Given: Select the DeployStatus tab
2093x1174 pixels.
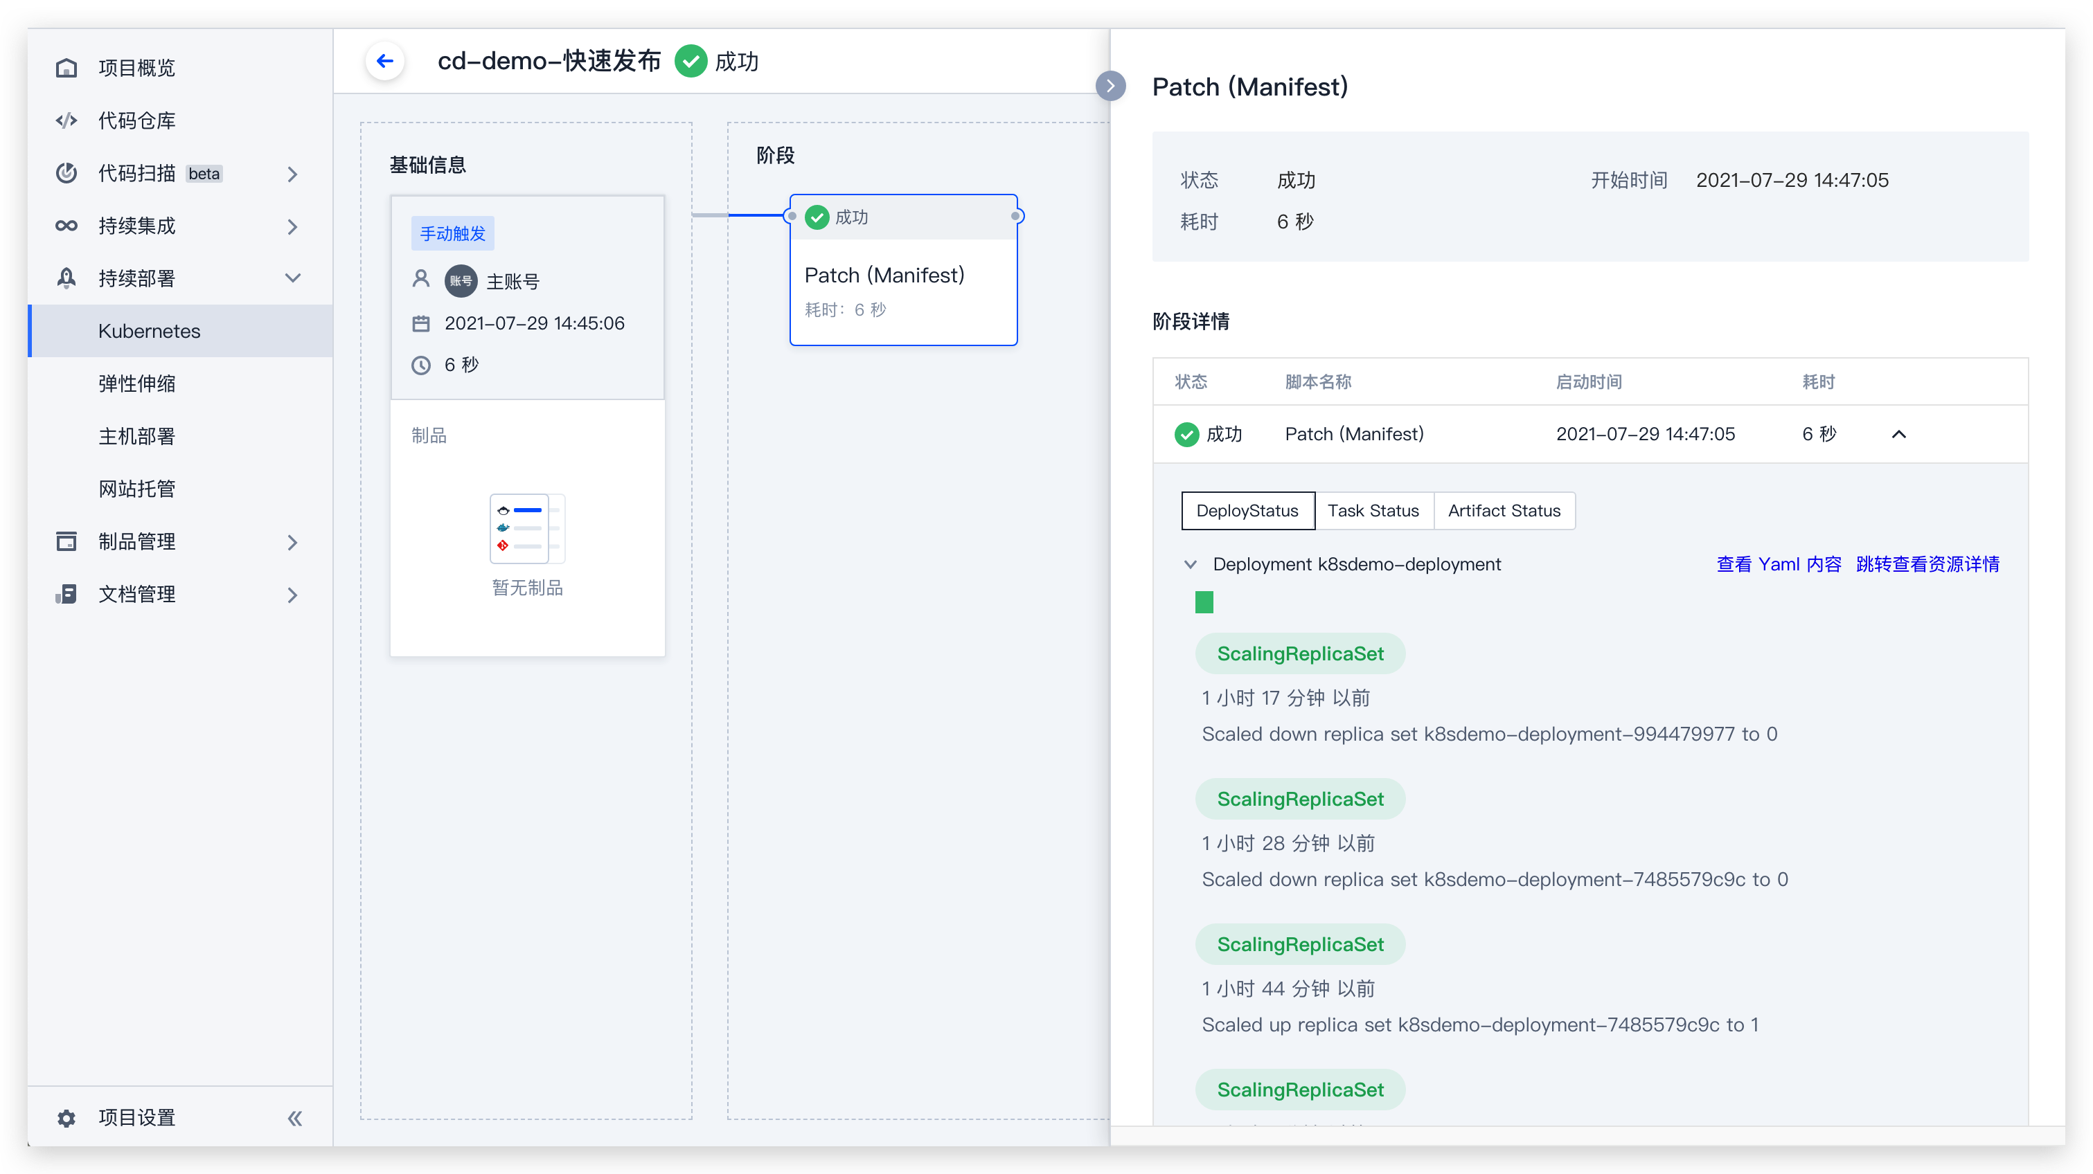Looking at the screenshot, I should tap(1247, 511).
